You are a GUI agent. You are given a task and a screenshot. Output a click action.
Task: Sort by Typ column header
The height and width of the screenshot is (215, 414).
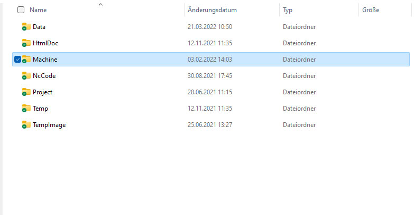pos(288,10)
